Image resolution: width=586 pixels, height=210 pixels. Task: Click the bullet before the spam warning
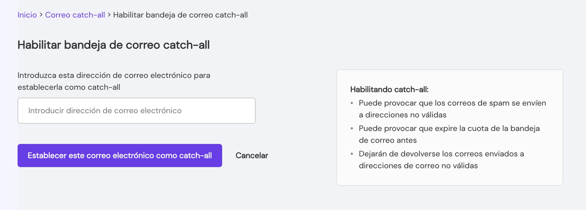[352, 103]
